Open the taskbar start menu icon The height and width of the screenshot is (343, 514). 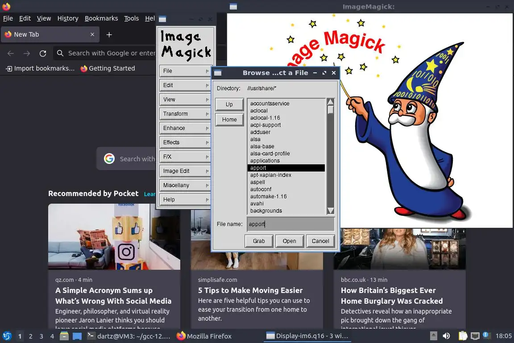tap(7, 336)
